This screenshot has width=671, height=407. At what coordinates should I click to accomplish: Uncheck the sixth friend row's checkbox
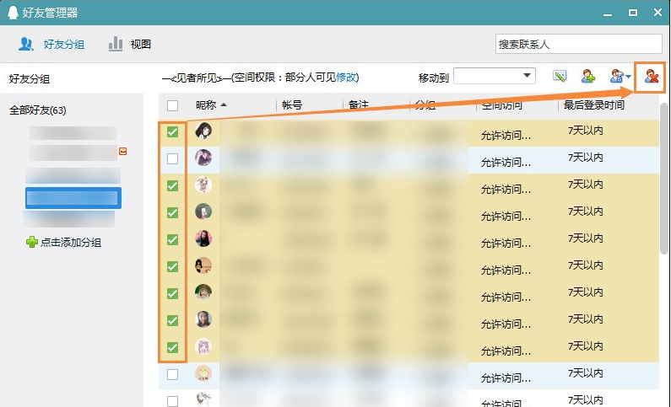(172, 266)
